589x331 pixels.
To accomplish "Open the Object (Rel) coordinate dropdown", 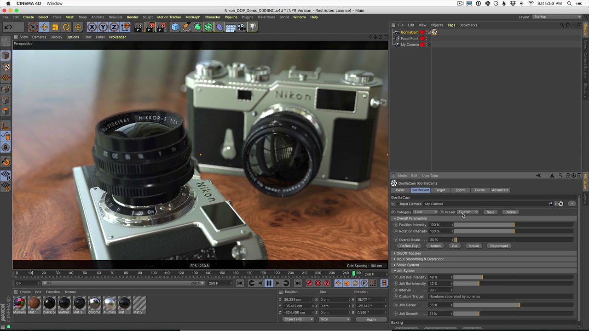I will click(x=298, y=319).
